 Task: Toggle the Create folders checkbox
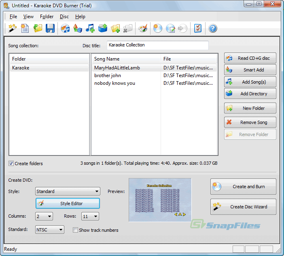tap(11, 164)
